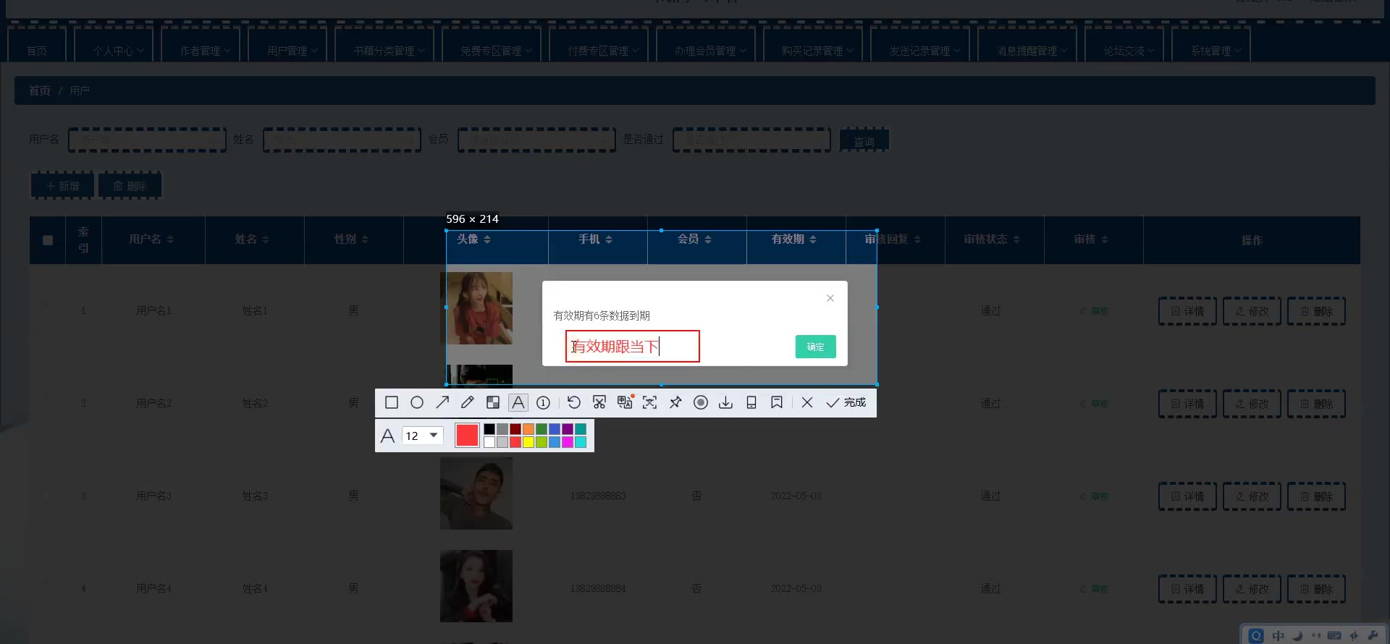The height and width of the screenshot is (644, 1390).
Task: Click 完成 to finish the screenshot
Action: tap(846, 402)
